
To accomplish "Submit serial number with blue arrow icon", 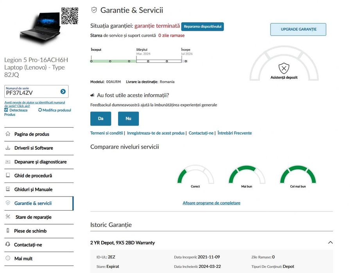I will (x=63, y=92).
